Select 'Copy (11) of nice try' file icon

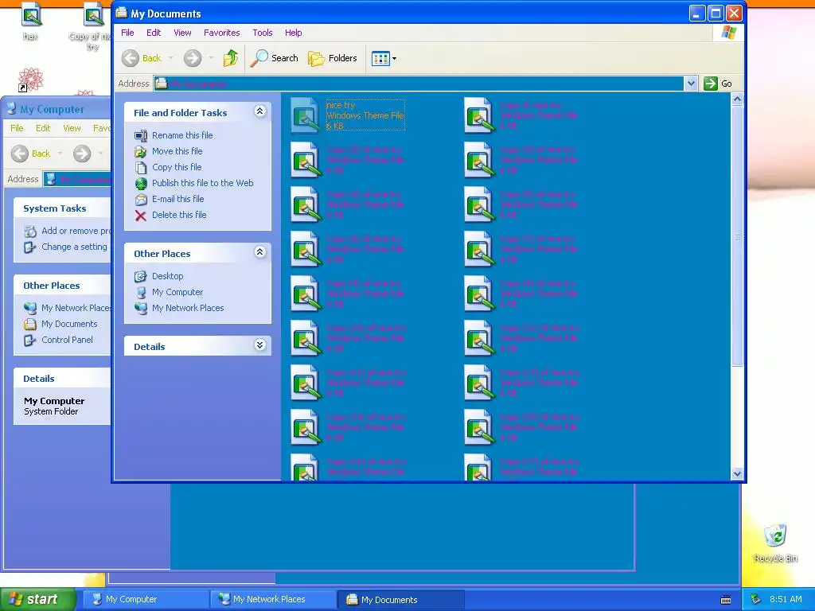[x=478, y=338]
